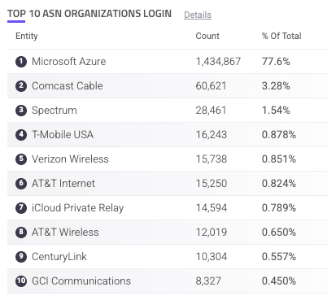The image size is (336, 300).
Task: Click rank 10 badge beside GCI Communications
Action: 21,281
